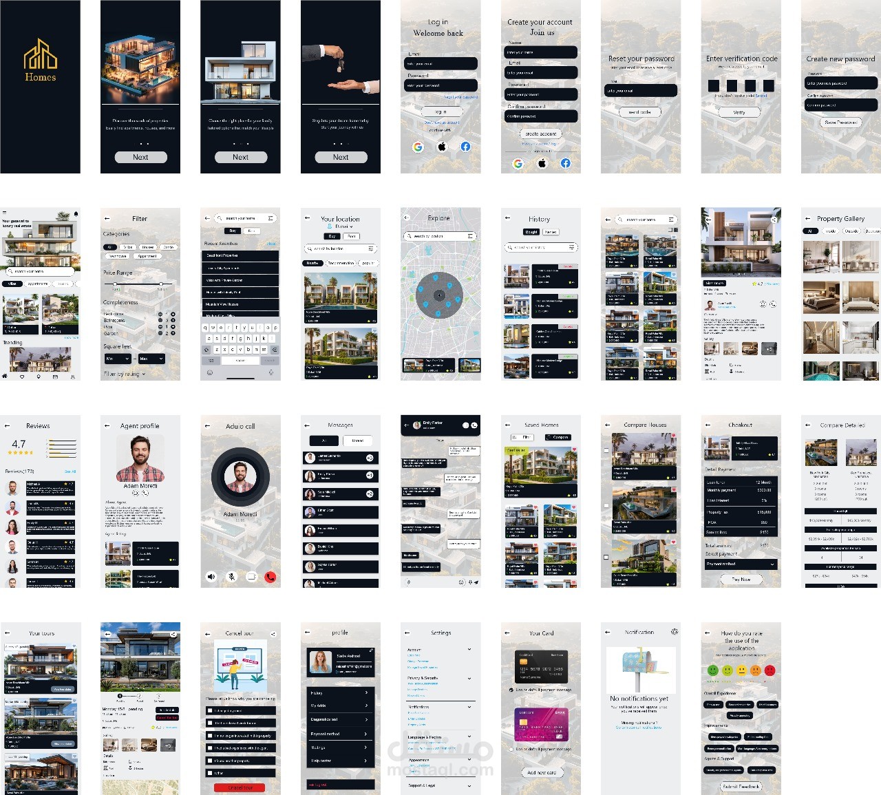881x795 pixels.
Task: Tick the first house checkbox in Compare Houses
Action: (606, 451)
